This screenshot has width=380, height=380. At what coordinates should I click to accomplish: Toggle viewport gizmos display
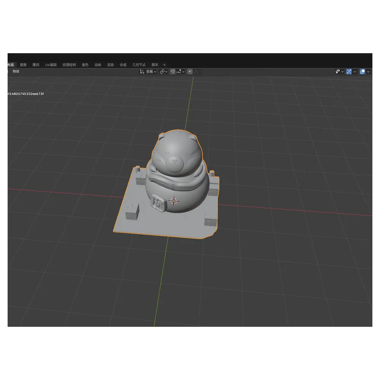pos(349,72)
